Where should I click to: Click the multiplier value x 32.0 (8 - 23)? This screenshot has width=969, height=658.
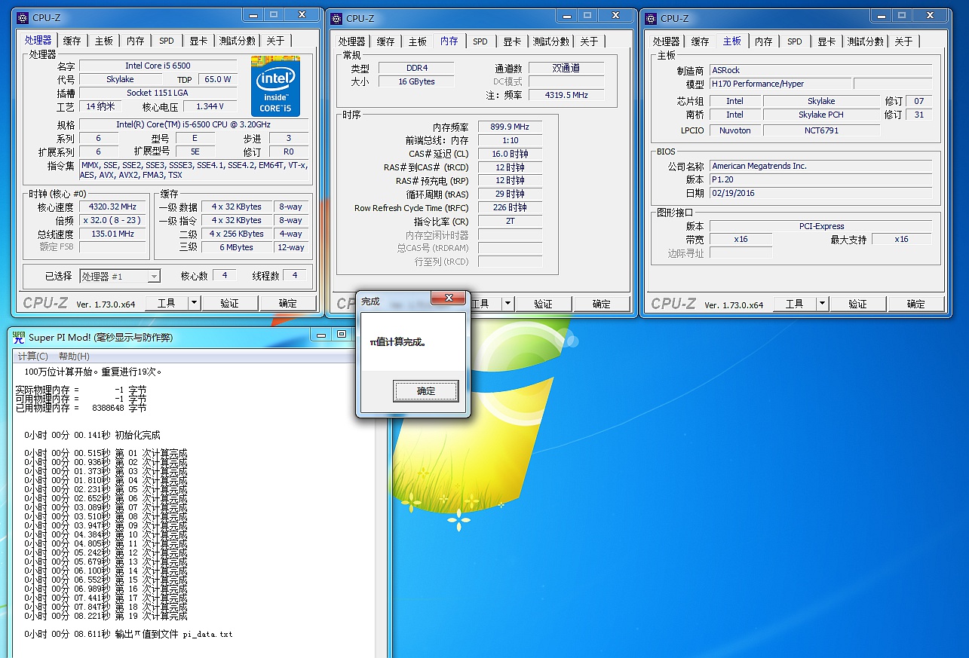click(113, 221)
